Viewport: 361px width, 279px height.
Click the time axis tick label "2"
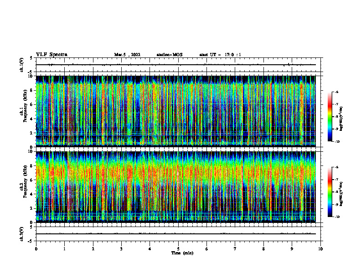tap(93, 249)
